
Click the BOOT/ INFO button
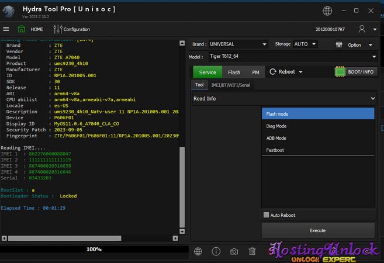(355, 72)
